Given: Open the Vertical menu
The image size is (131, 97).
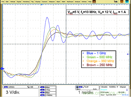Looking at the screenshot, I should [13, 2].
